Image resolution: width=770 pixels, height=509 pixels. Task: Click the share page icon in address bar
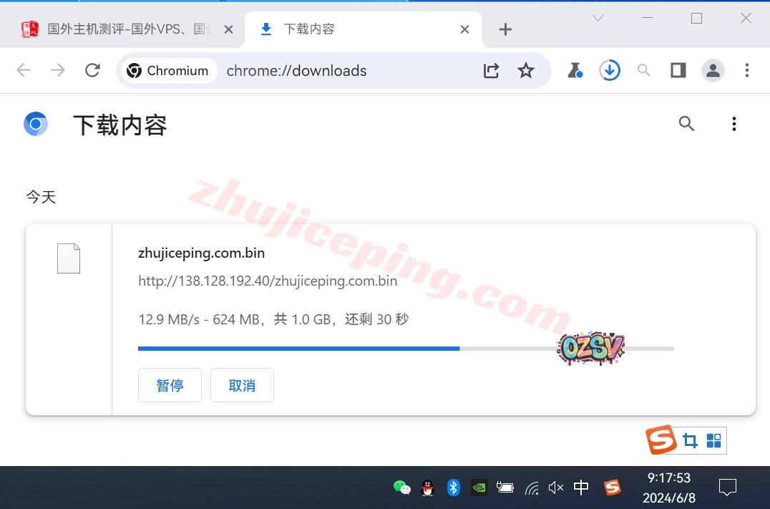point(491,70)
